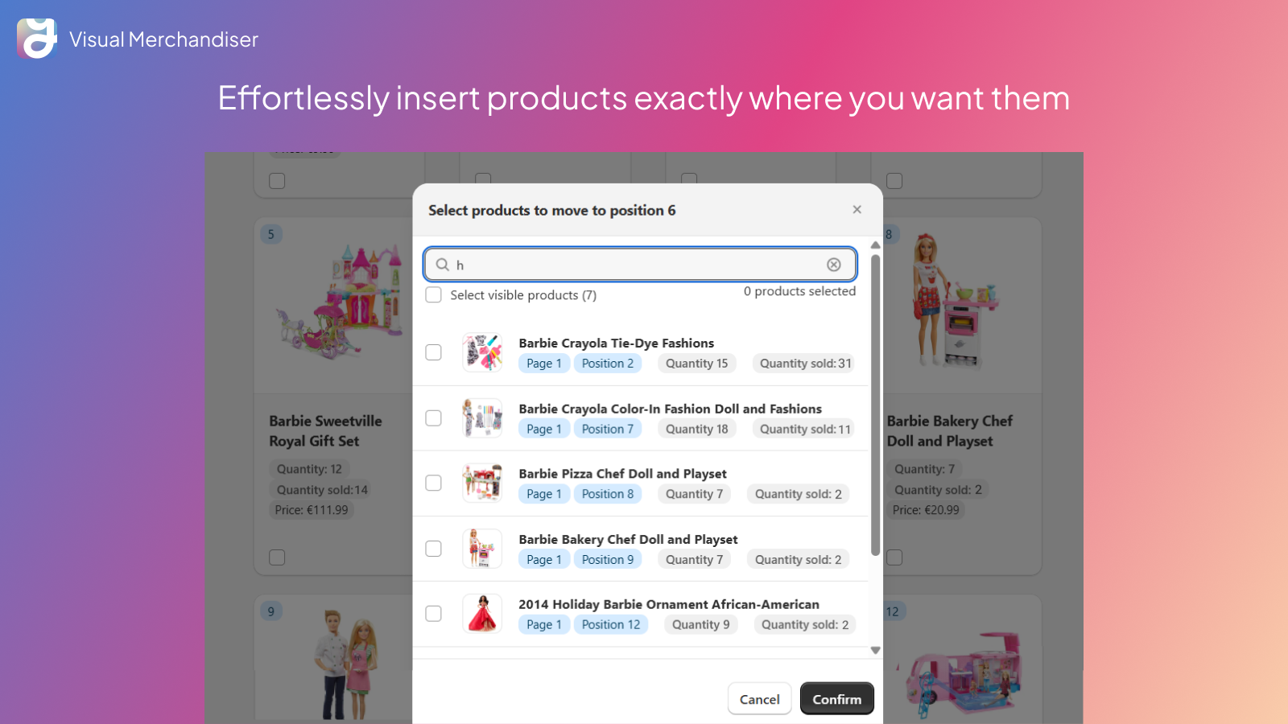Viewport: 1288px width, 724px height.
Task: Click the Position 8 badge
Action: 608,494
